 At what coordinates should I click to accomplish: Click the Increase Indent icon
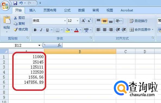pyautogui.click(x=124, y=30)
